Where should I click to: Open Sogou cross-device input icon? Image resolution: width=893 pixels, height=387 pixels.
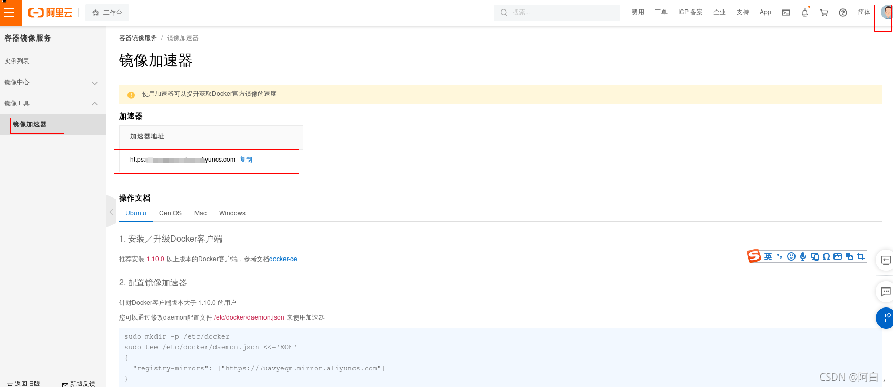[x=815, y=256]
